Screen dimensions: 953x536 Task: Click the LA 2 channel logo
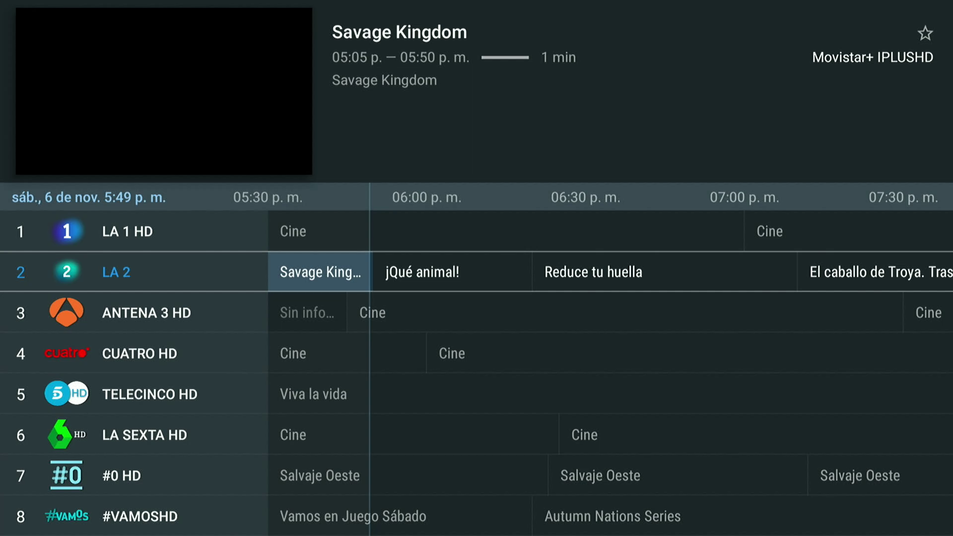coord(67,272)
